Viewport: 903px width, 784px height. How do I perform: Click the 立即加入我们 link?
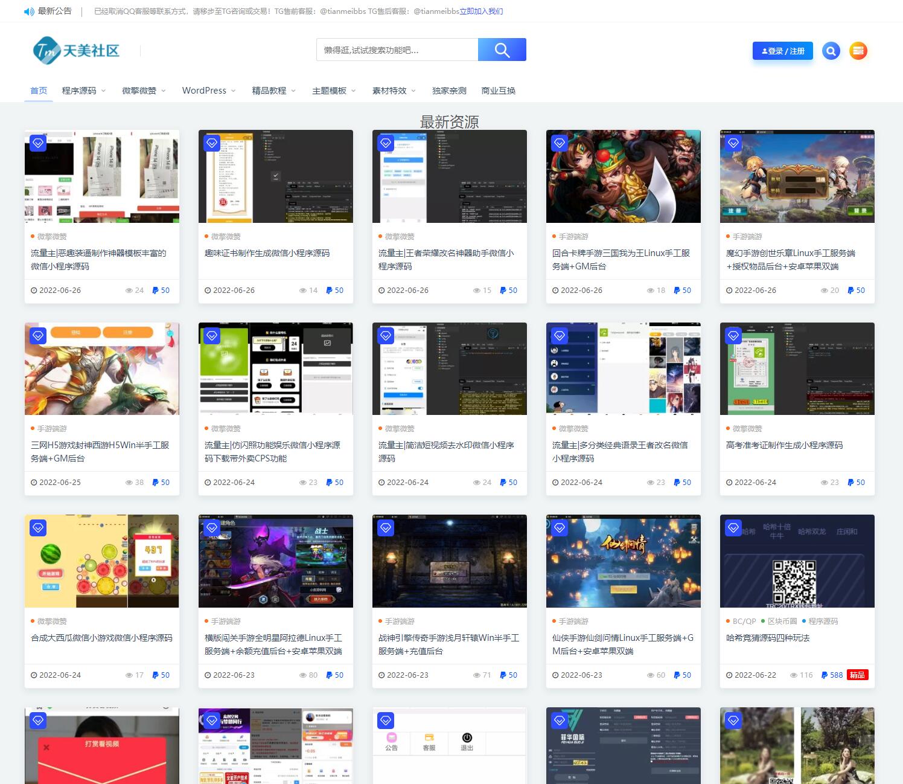coord(481,11)
